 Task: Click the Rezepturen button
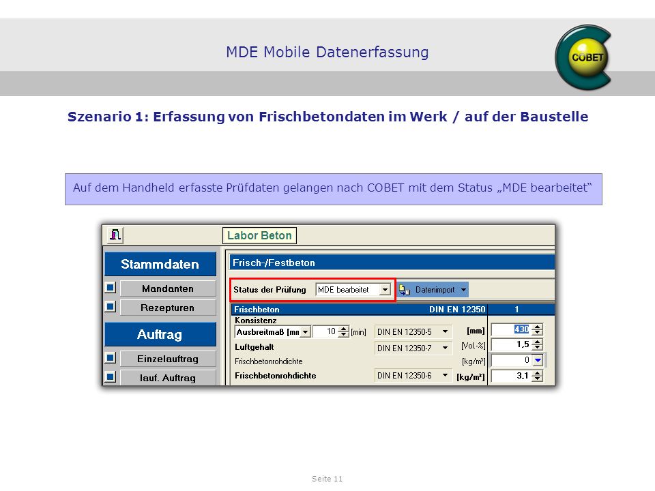point(168,308)
